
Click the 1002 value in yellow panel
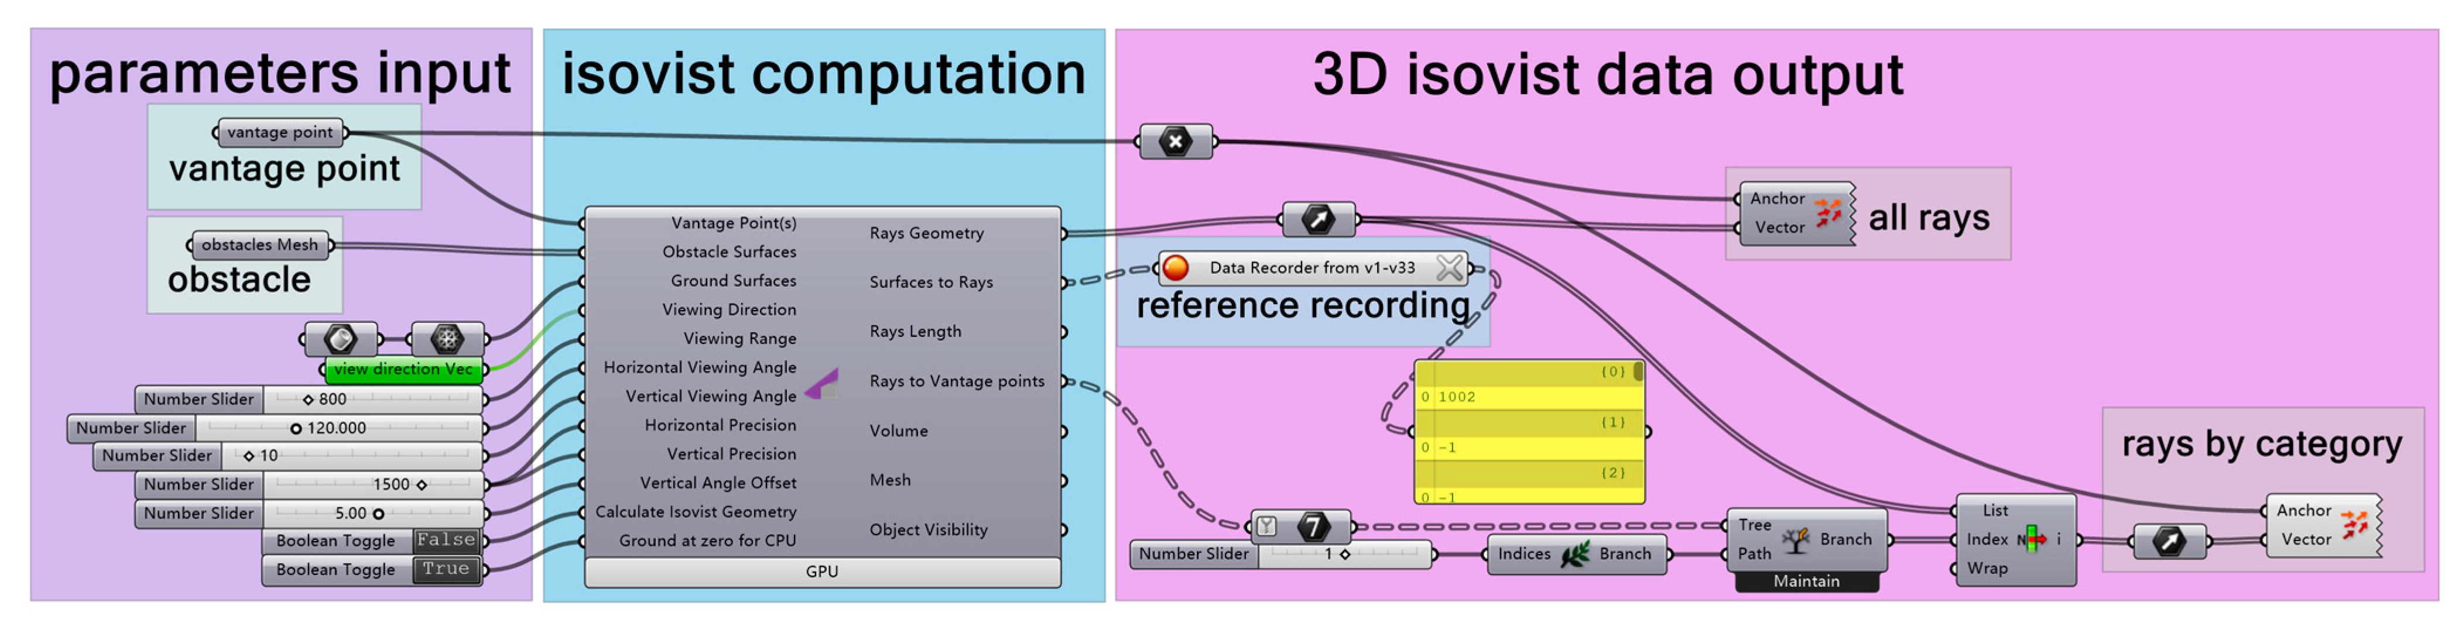(1457, 397)
